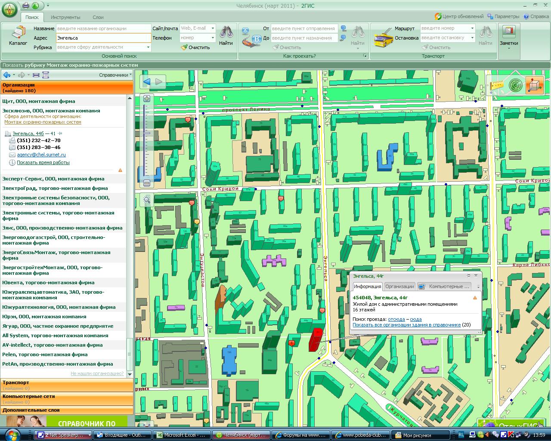The width and height of the screenshot is (551, 441).
Task: Select Эксперт-Сервис, ООО, монтажная фирма
Action: [x=53, y=179]
